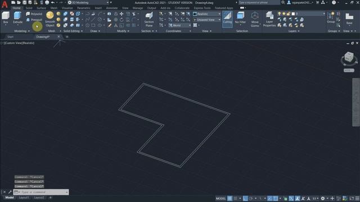Toggle layer on/off lightbulb icon
This screenshot has height=202, width=360.
[x=280, y=14]
